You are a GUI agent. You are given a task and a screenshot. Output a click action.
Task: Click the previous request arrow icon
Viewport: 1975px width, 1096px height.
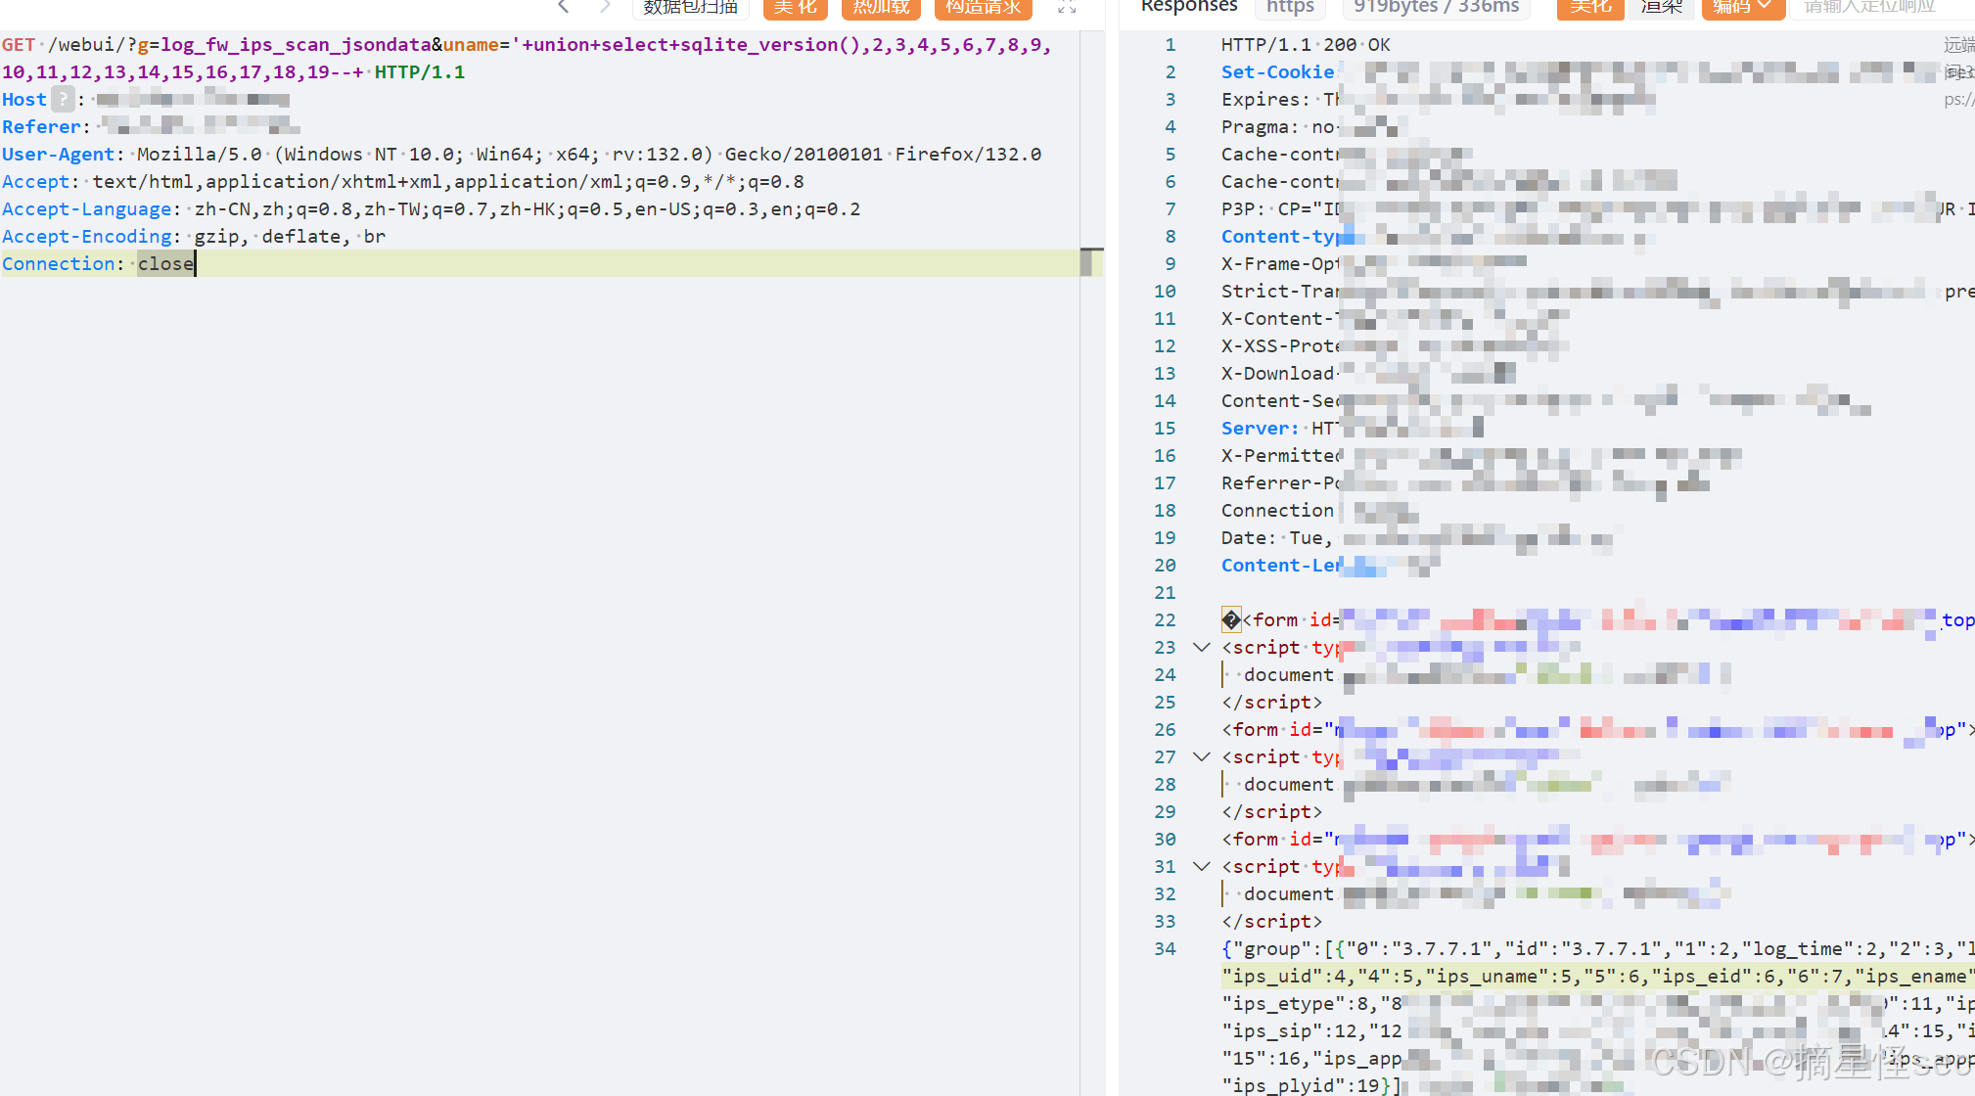564,7
